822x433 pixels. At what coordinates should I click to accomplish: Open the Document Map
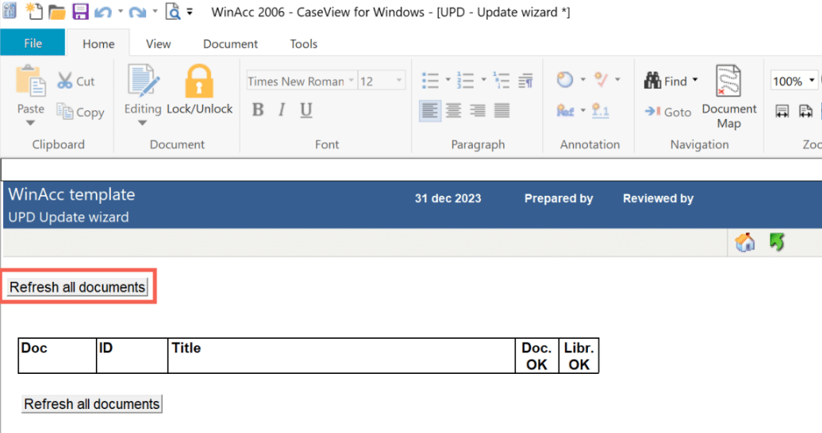(x=729, y=96)
